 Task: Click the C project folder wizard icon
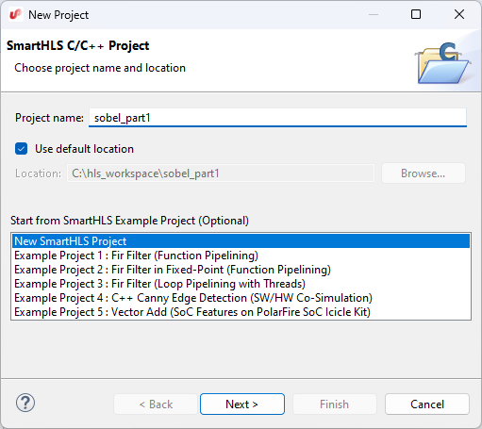pyautogui.click(x=442, y=63)
